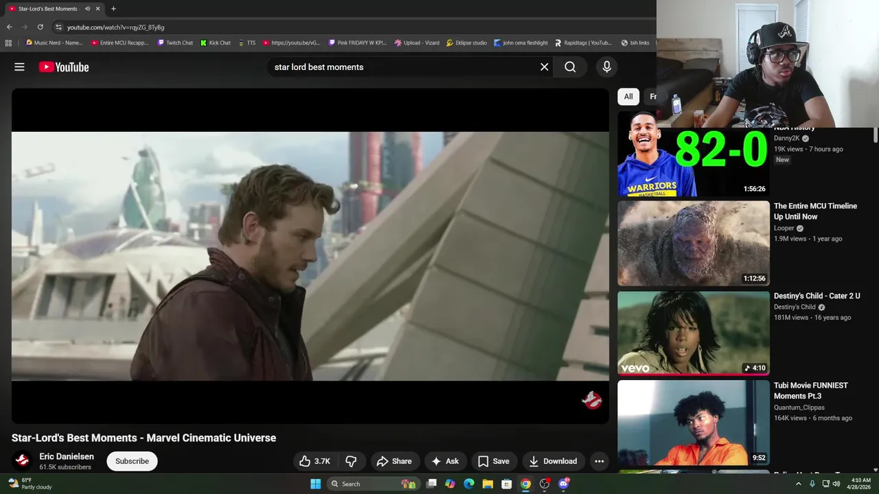Viewport: 879px width, 494px height.
Task: Open 'Tubi Movie FUNNIEST Moments Pt.3' title
Action: click(x=810, y=390)
